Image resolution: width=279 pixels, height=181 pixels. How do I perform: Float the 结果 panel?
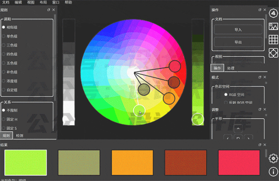(x=260, y=145)
